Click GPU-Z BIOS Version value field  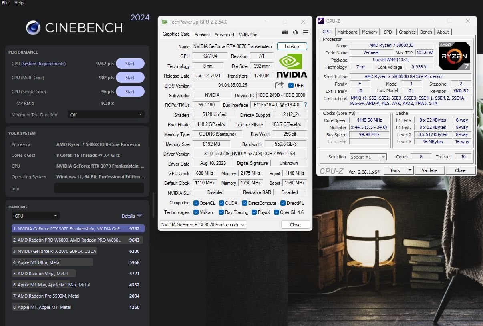pos(233,85)
